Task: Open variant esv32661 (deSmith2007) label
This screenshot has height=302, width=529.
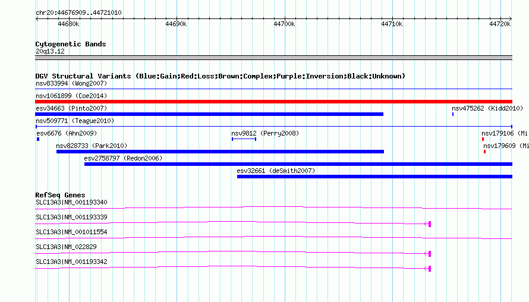Action: point(276,171)
